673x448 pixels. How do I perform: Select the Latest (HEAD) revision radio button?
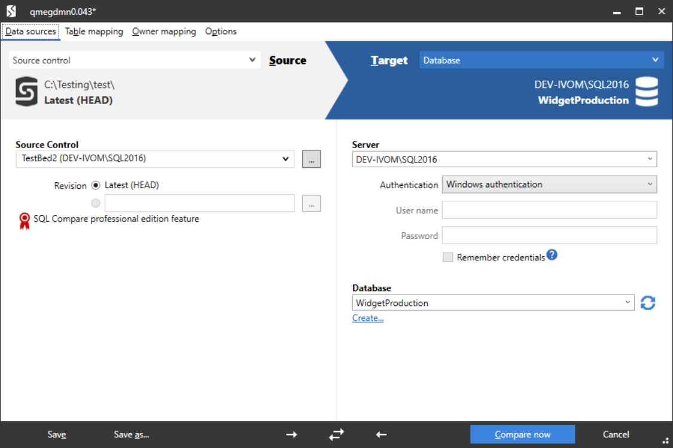(x=96, y=185)
